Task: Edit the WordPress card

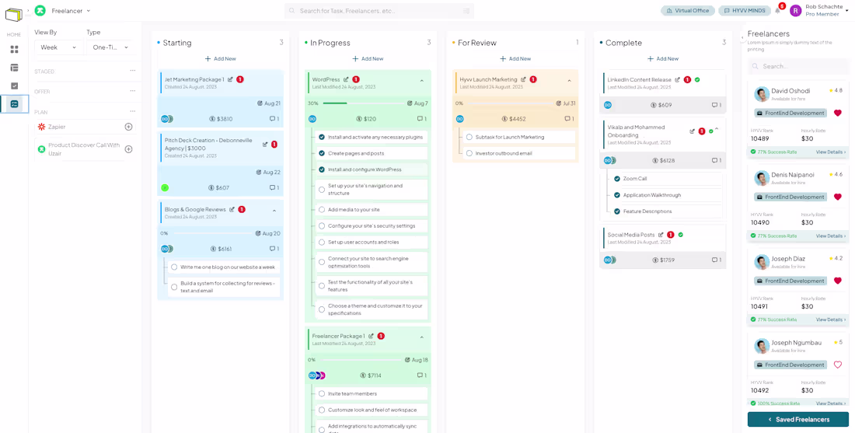Action: click(x=346, y=79)
